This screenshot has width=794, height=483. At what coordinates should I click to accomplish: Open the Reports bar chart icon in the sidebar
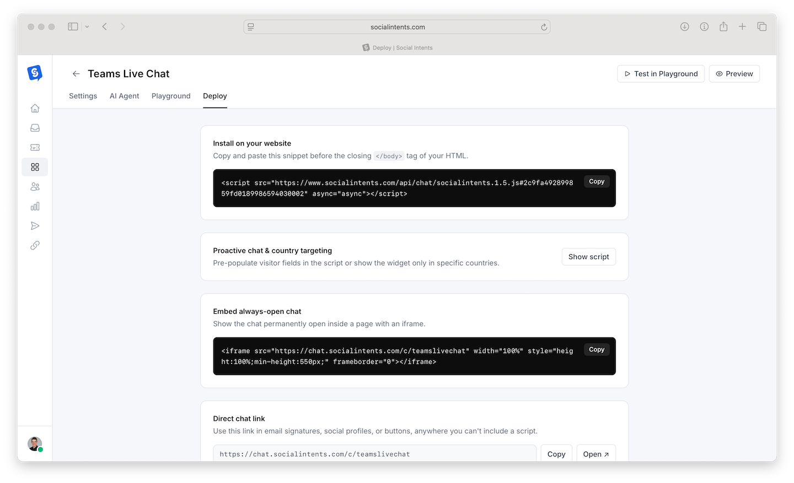(x=35, y=206)
